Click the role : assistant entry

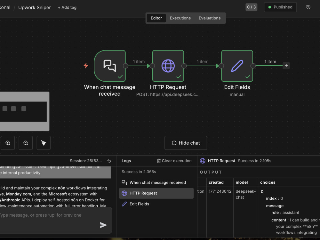(x=285, y=213)
